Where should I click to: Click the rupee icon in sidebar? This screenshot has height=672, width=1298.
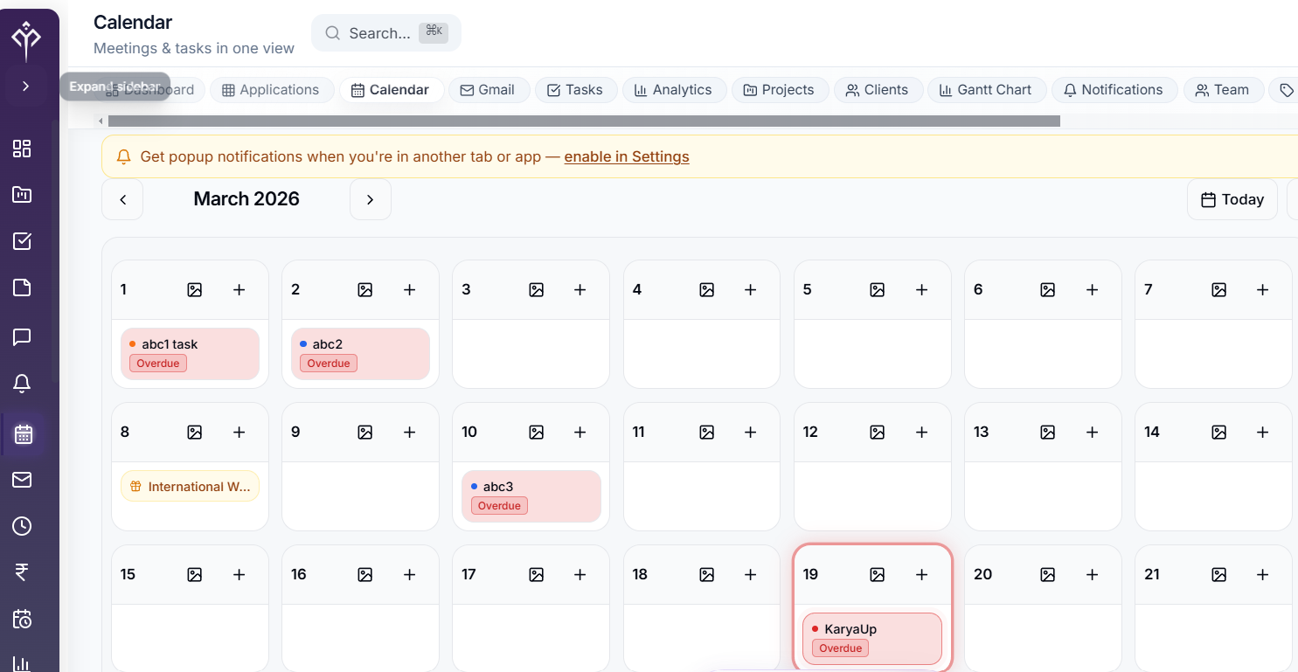tap(23, 572)
